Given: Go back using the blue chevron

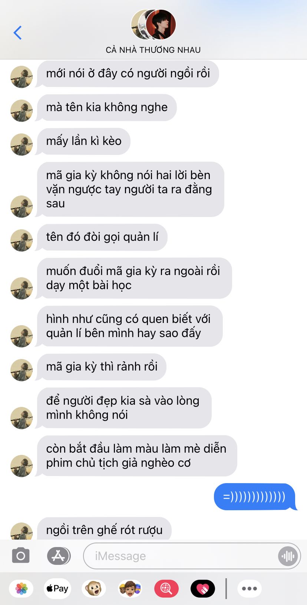Looking at the screenshot, I should point(17,33).
